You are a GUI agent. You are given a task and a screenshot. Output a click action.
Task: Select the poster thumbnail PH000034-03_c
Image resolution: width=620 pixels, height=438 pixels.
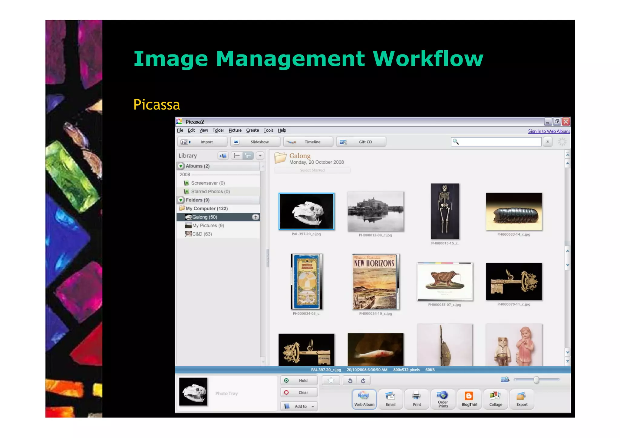tap(306, 281)
